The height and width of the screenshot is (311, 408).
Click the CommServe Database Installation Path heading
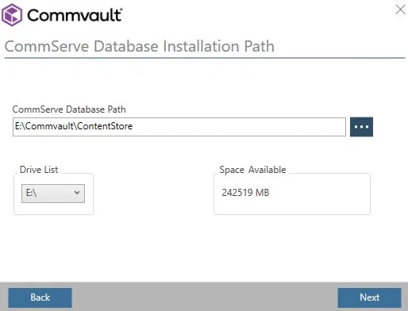click(140, 46)
